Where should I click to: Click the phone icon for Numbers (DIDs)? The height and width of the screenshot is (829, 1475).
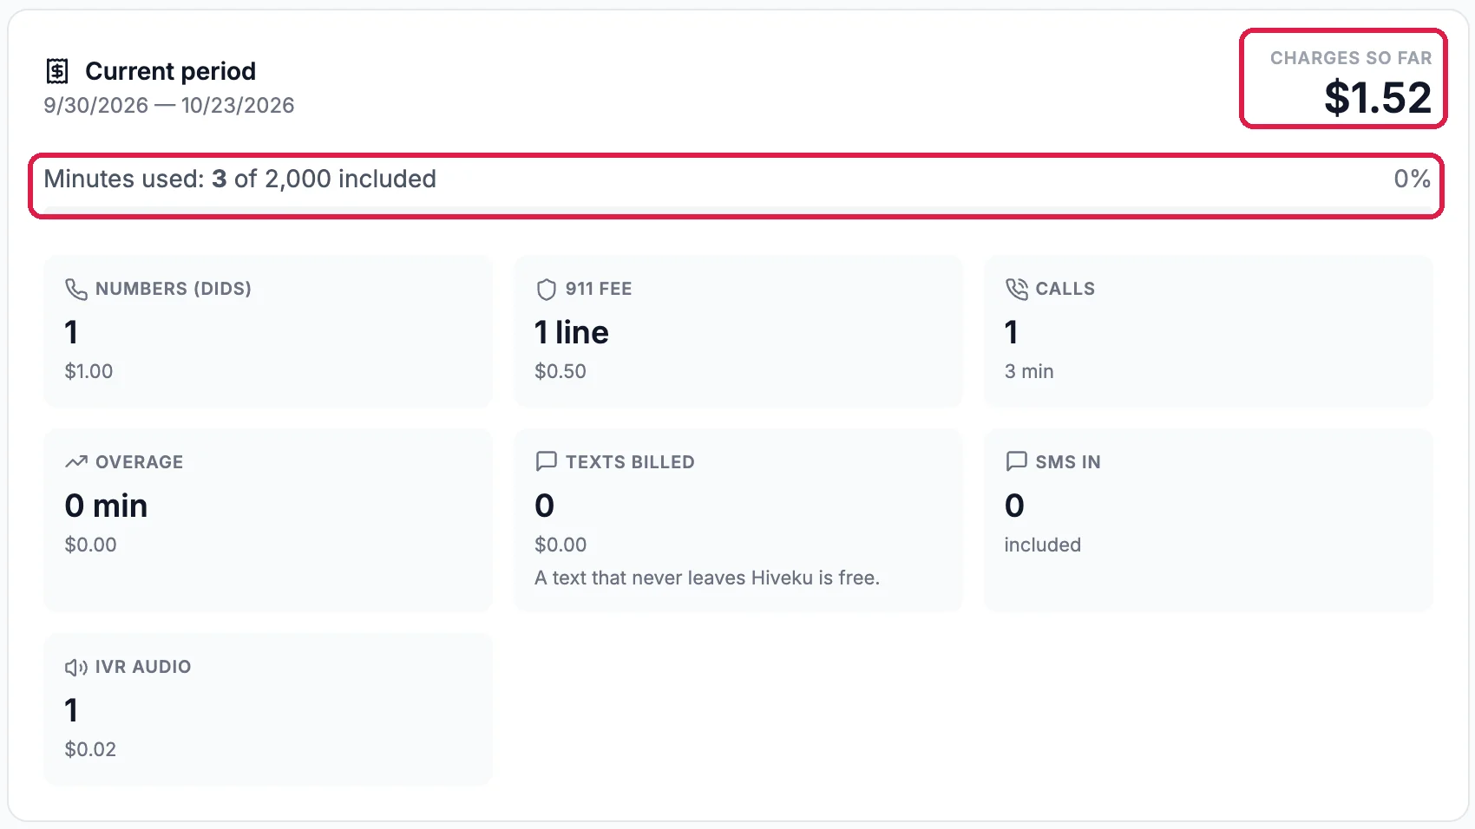[76, 289]
